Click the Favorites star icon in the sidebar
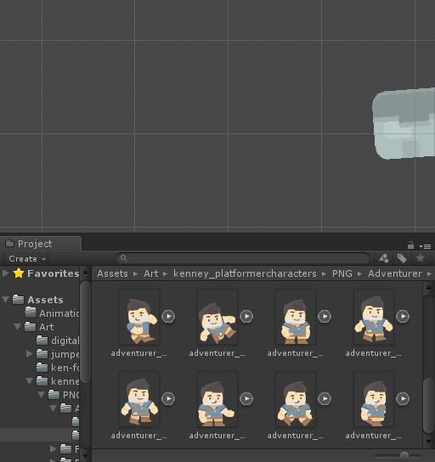Viewport: 435px width, 462px height. [x=19, y=273]
